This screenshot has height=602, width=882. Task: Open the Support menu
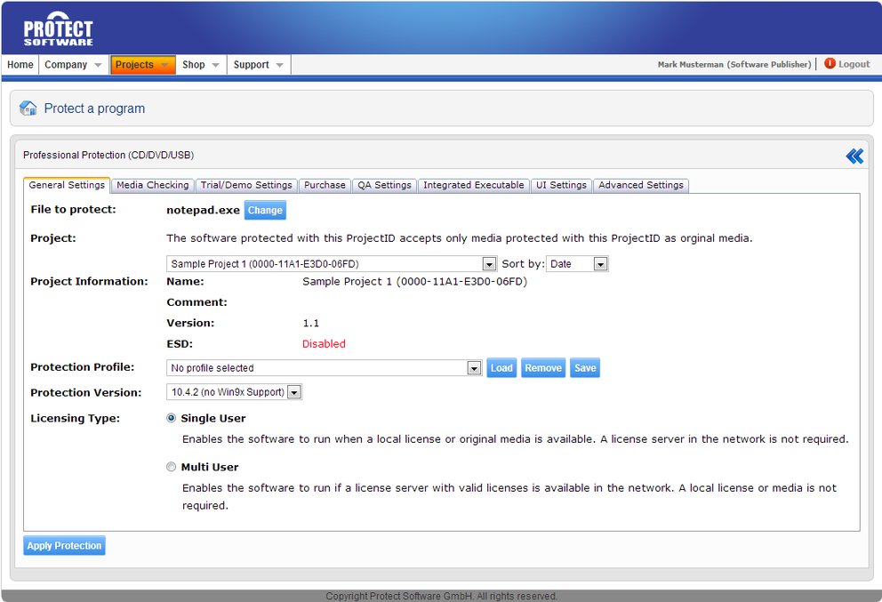click(258, 64)
